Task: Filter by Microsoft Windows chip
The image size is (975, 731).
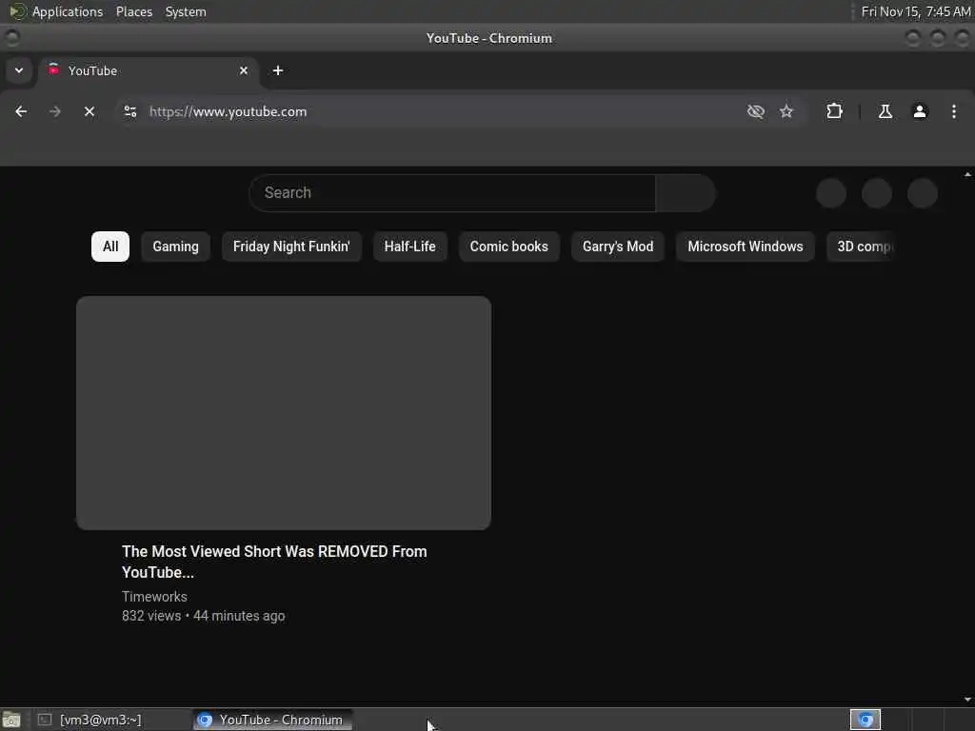Action: 745,247
